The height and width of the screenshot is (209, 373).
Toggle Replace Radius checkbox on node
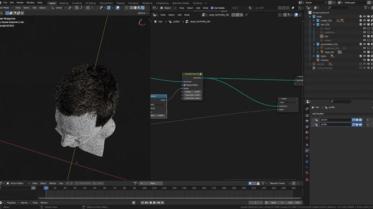(x=184, y=85)
